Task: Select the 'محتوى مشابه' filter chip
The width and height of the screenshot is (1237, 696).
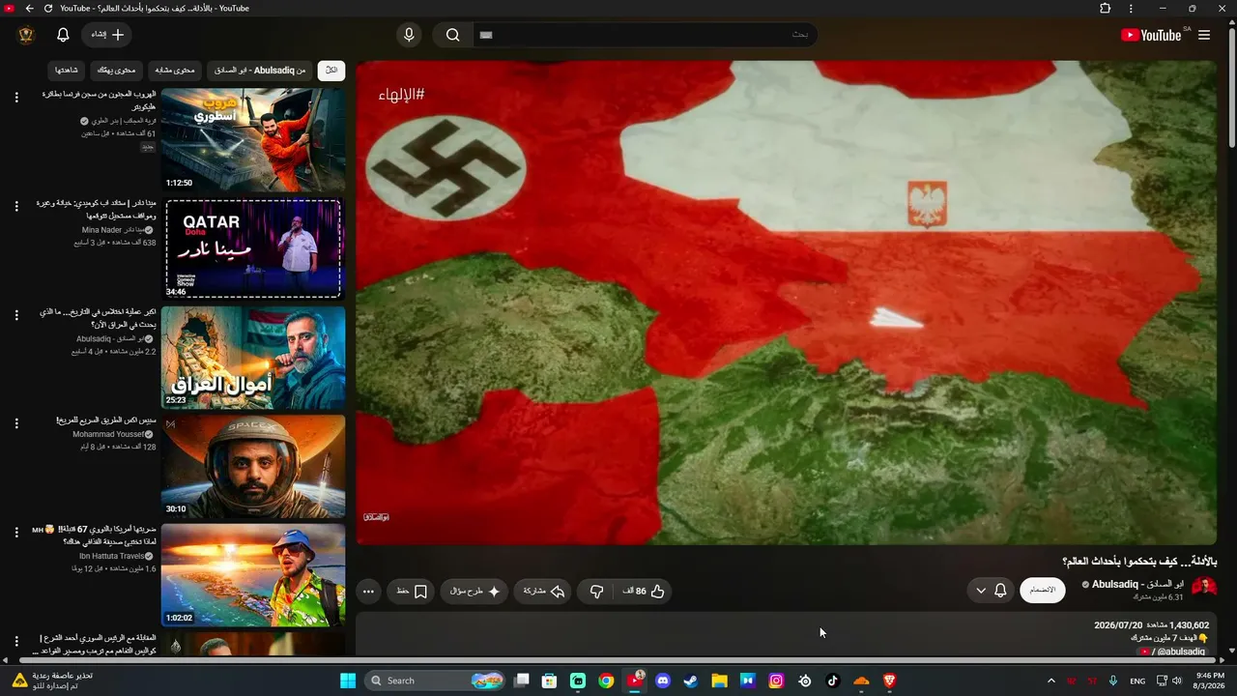Action: tap(175, 71)
